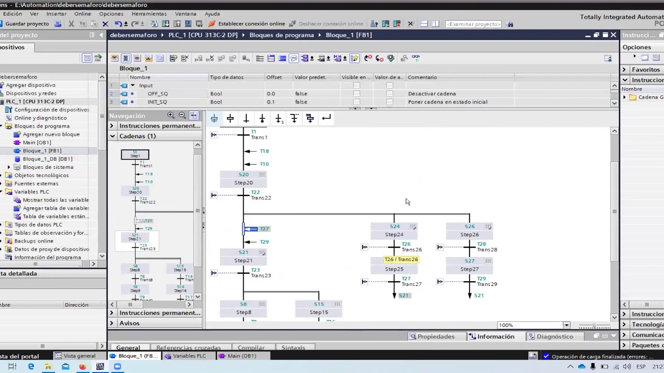This screenshot has width=664, height=373.
Task: Expand Cadena G folder in instructions
Action: coord(625,97)
